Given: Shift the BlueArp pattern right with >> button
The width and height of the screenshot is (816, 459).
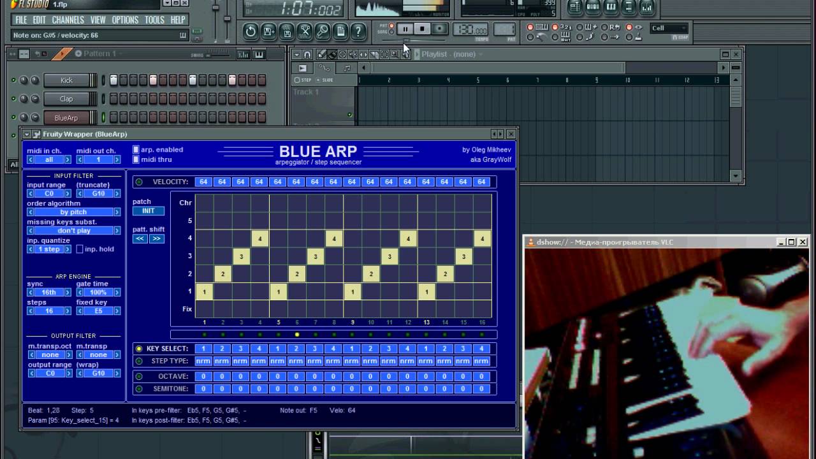Looking at the screenshot, I should point(156,238).
